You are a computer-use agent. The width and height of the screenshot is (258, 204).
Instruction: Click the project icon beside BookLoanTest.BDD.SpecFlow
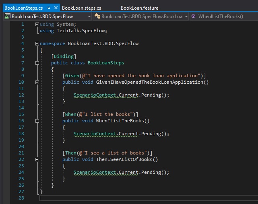(x=7, y=16)
